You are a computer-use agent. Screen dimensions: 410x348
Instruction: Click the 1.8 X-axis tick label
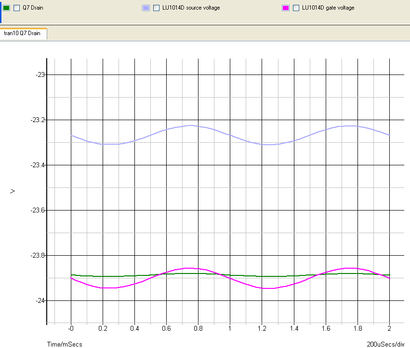357,328
